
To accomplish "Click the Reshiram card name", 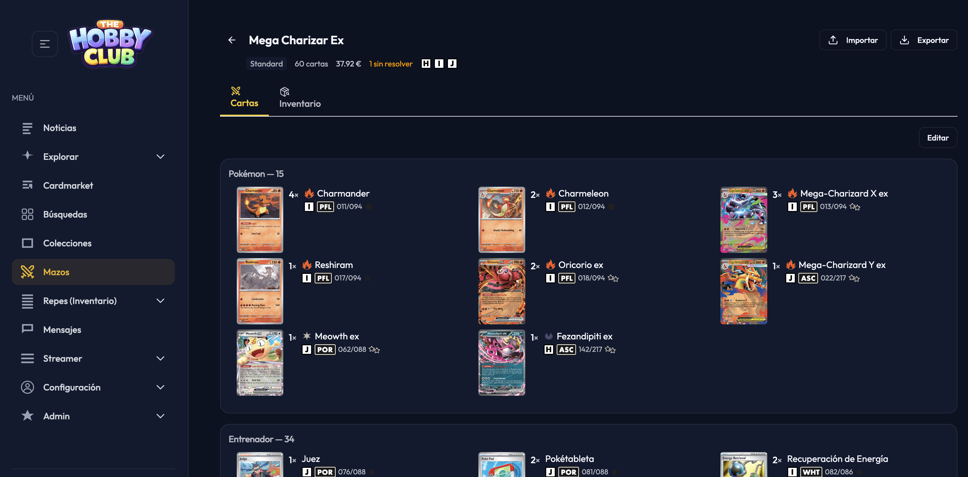I will [334, 265].
